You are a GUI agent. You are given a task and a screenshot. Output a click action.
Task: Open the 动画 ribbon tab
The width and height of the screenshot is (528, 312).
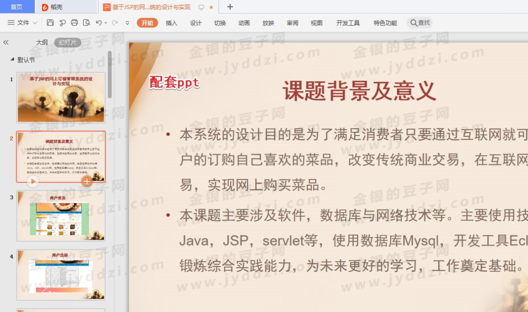[x=244, y=23]
